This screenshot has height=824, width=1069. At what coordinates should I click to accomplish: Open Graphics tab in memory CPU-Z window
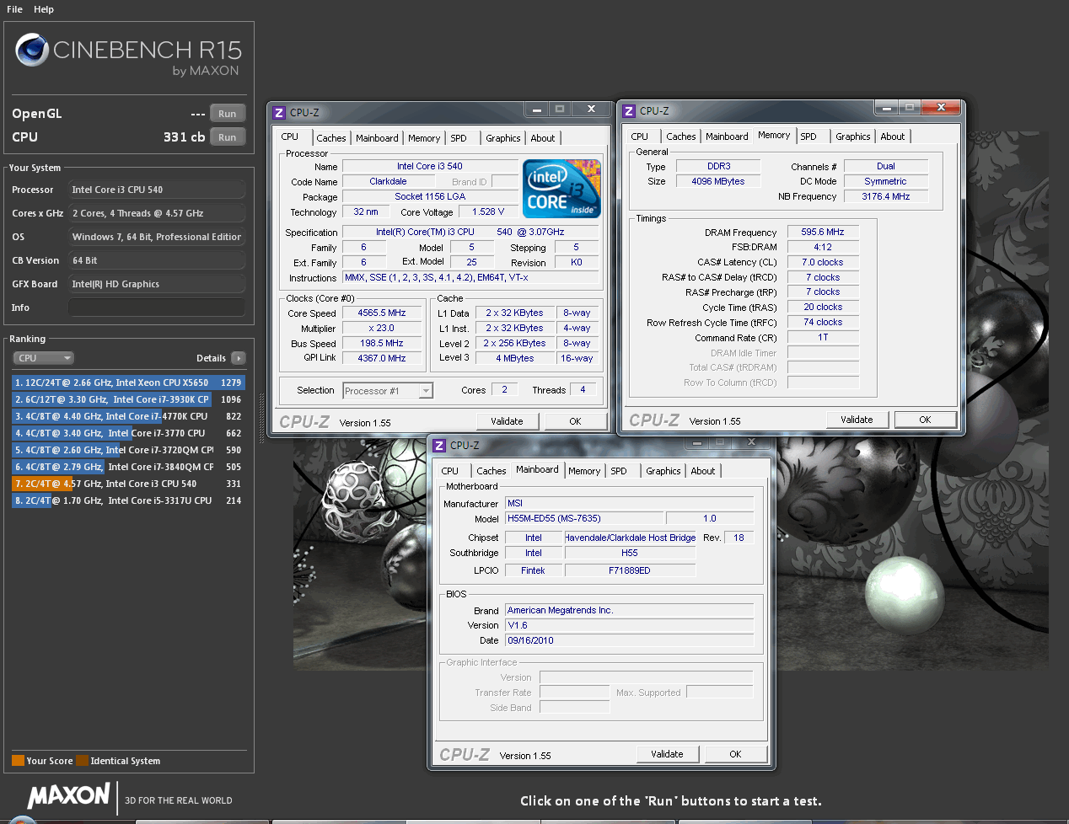coord(853,136)
